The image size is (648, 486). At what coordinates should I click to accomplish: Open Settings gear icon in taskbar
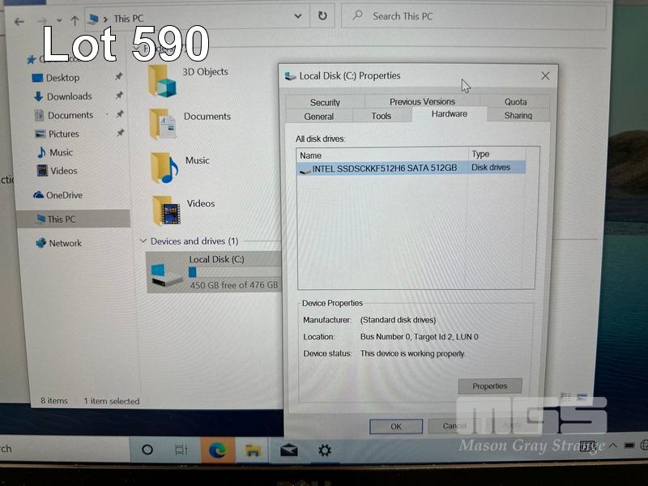324,450
